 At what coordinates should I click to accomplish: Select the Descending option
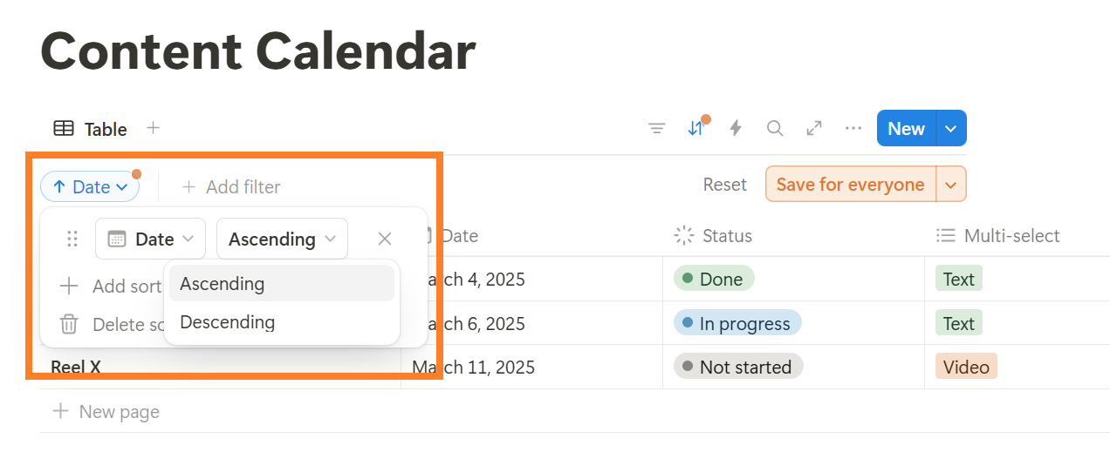pos(228,322)
